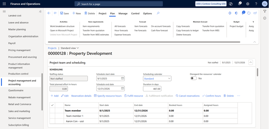Open Project budget
Viewport: 269px width, 129px height.
coord(237,26)
